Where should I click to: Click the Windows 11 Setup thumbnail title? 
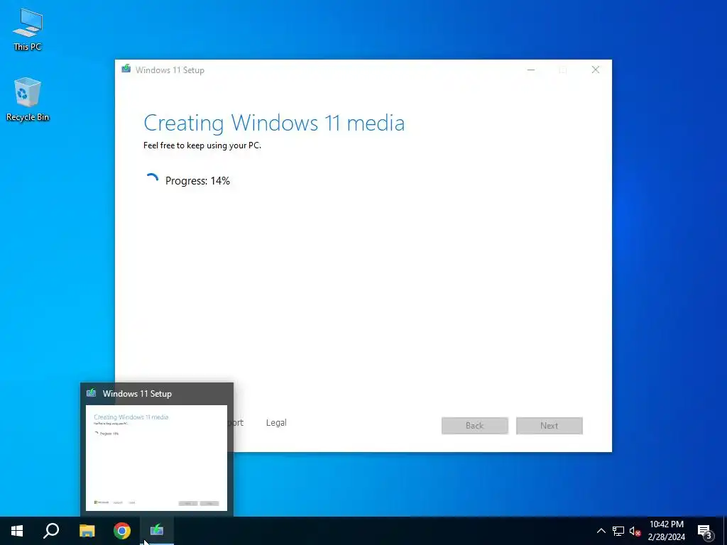click(137, 394)
